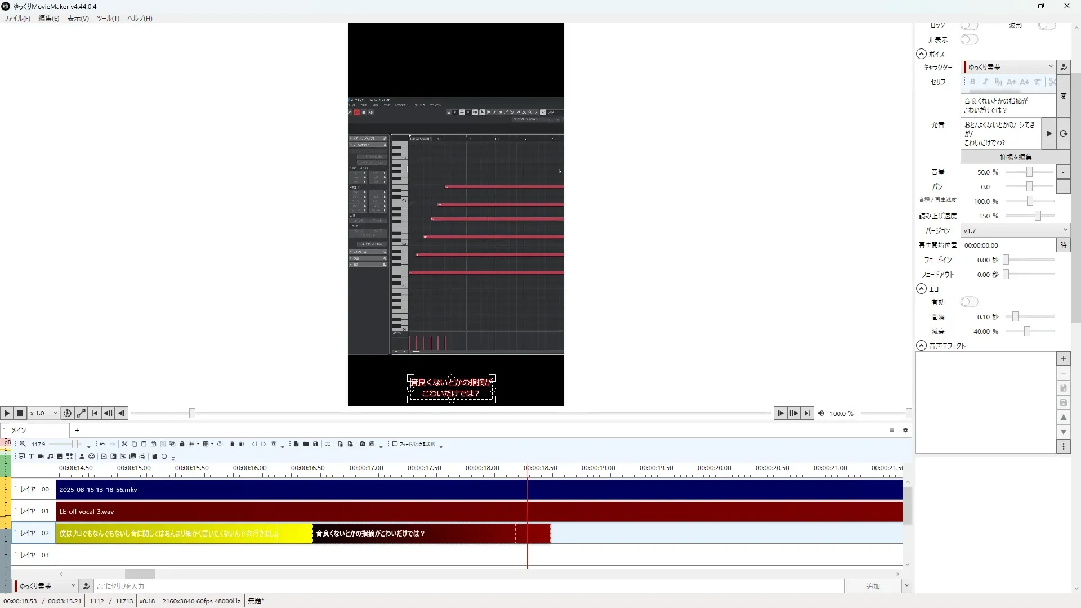
Task: Add a text item with the T icon
Action: point(31,457)
